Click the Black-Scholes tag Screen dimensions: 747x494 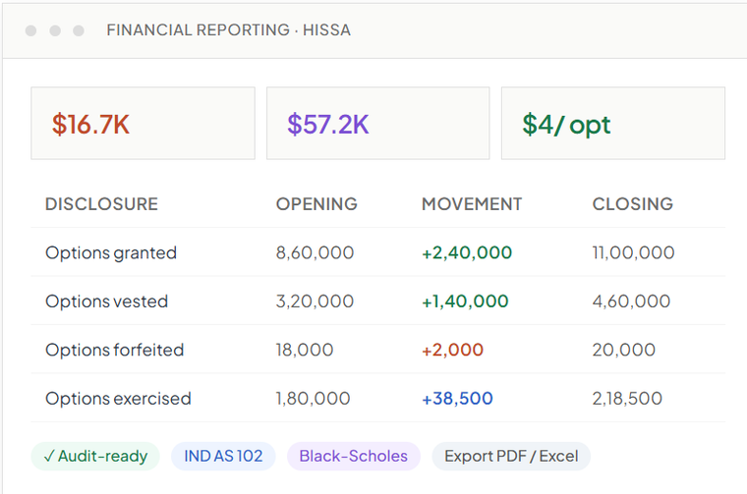click(x=354, y=456)
